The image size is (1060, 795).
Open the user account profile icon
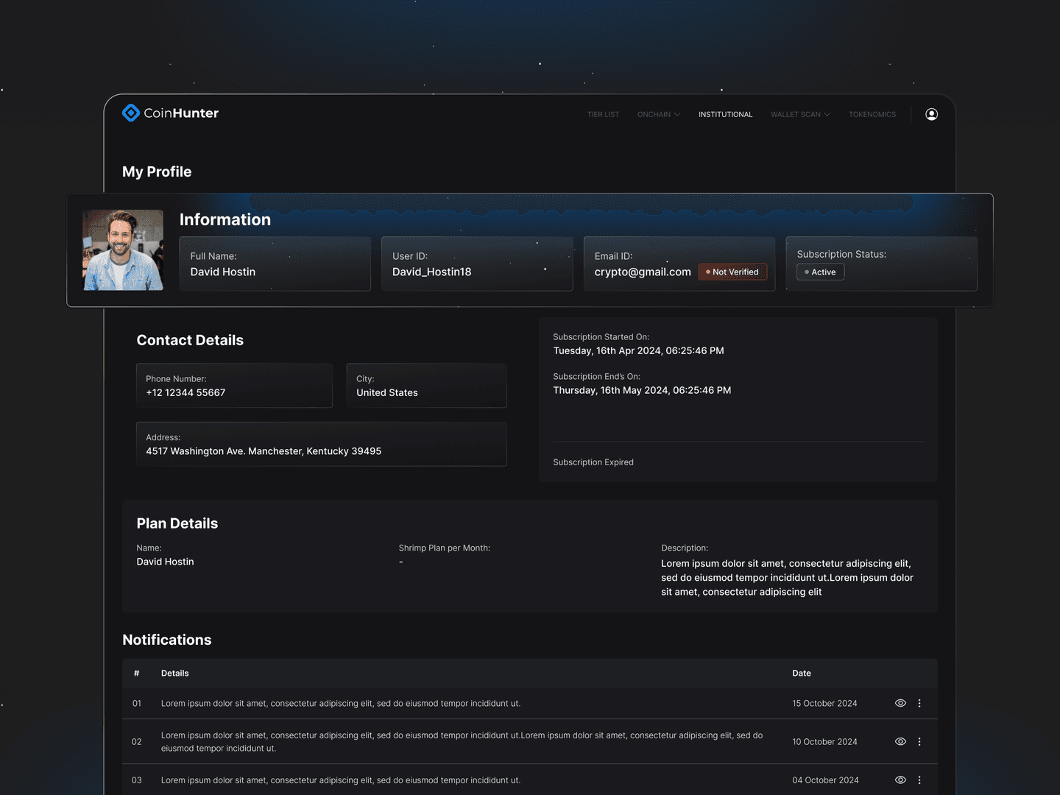pyautogui.click(x=931, y=114)
